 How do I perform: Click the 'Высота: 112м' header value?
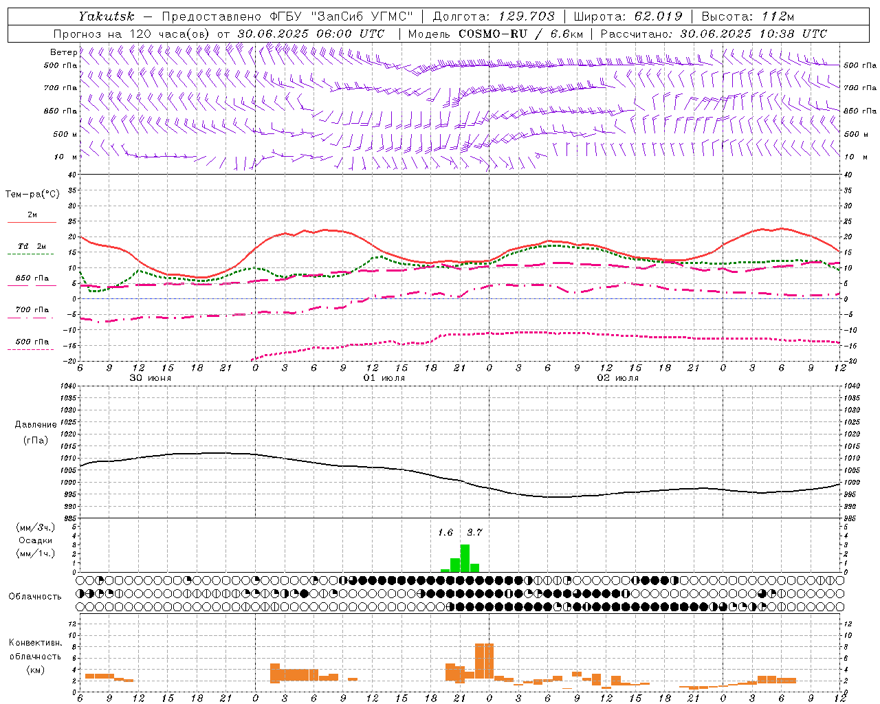748,16
